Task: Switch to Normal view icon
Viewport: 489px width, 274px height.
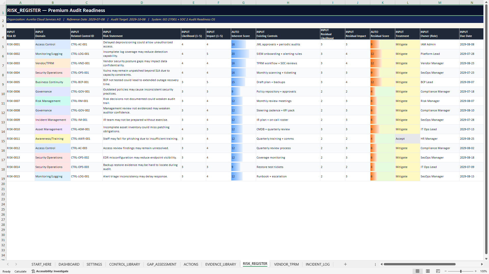Action: (417, 271)
